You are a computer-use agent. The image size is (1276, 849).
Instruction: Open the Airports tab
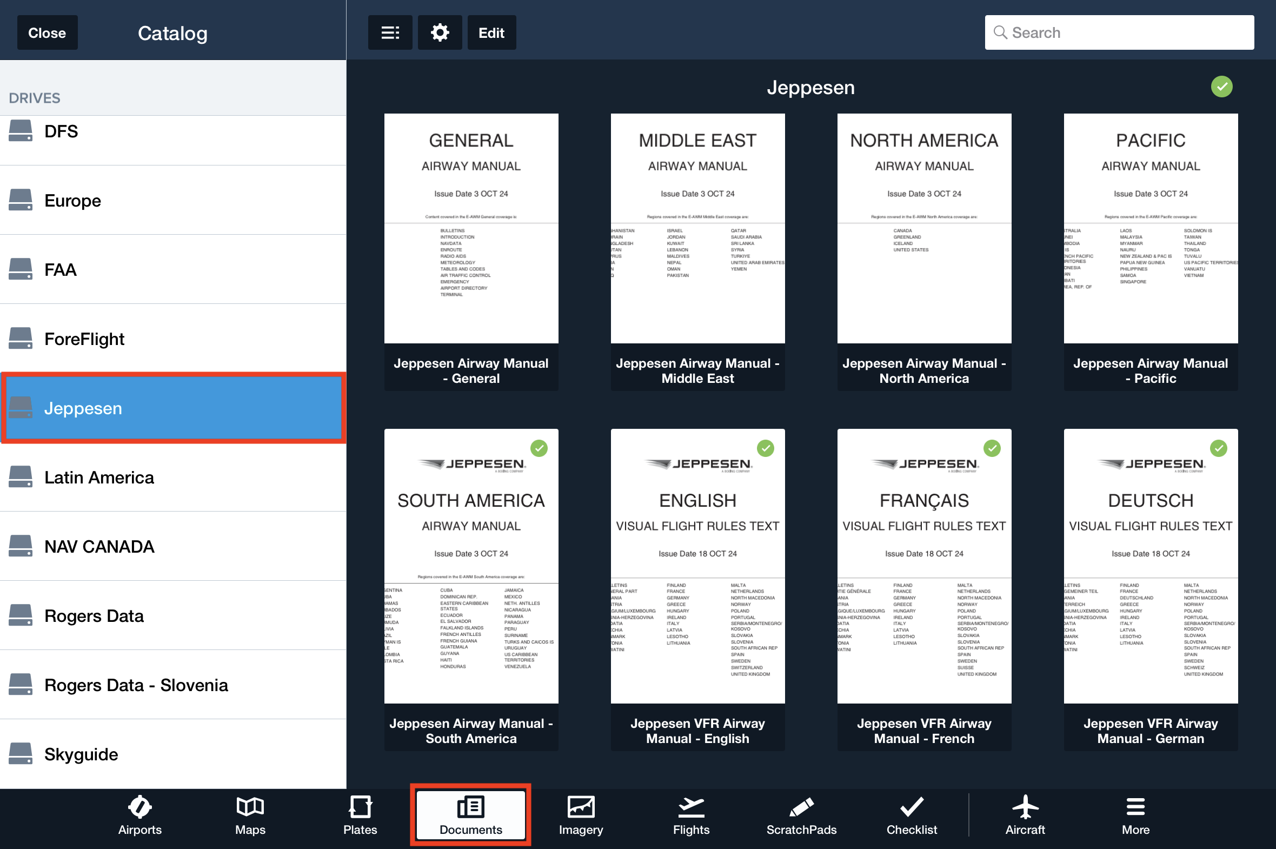(x=139, y=815)
